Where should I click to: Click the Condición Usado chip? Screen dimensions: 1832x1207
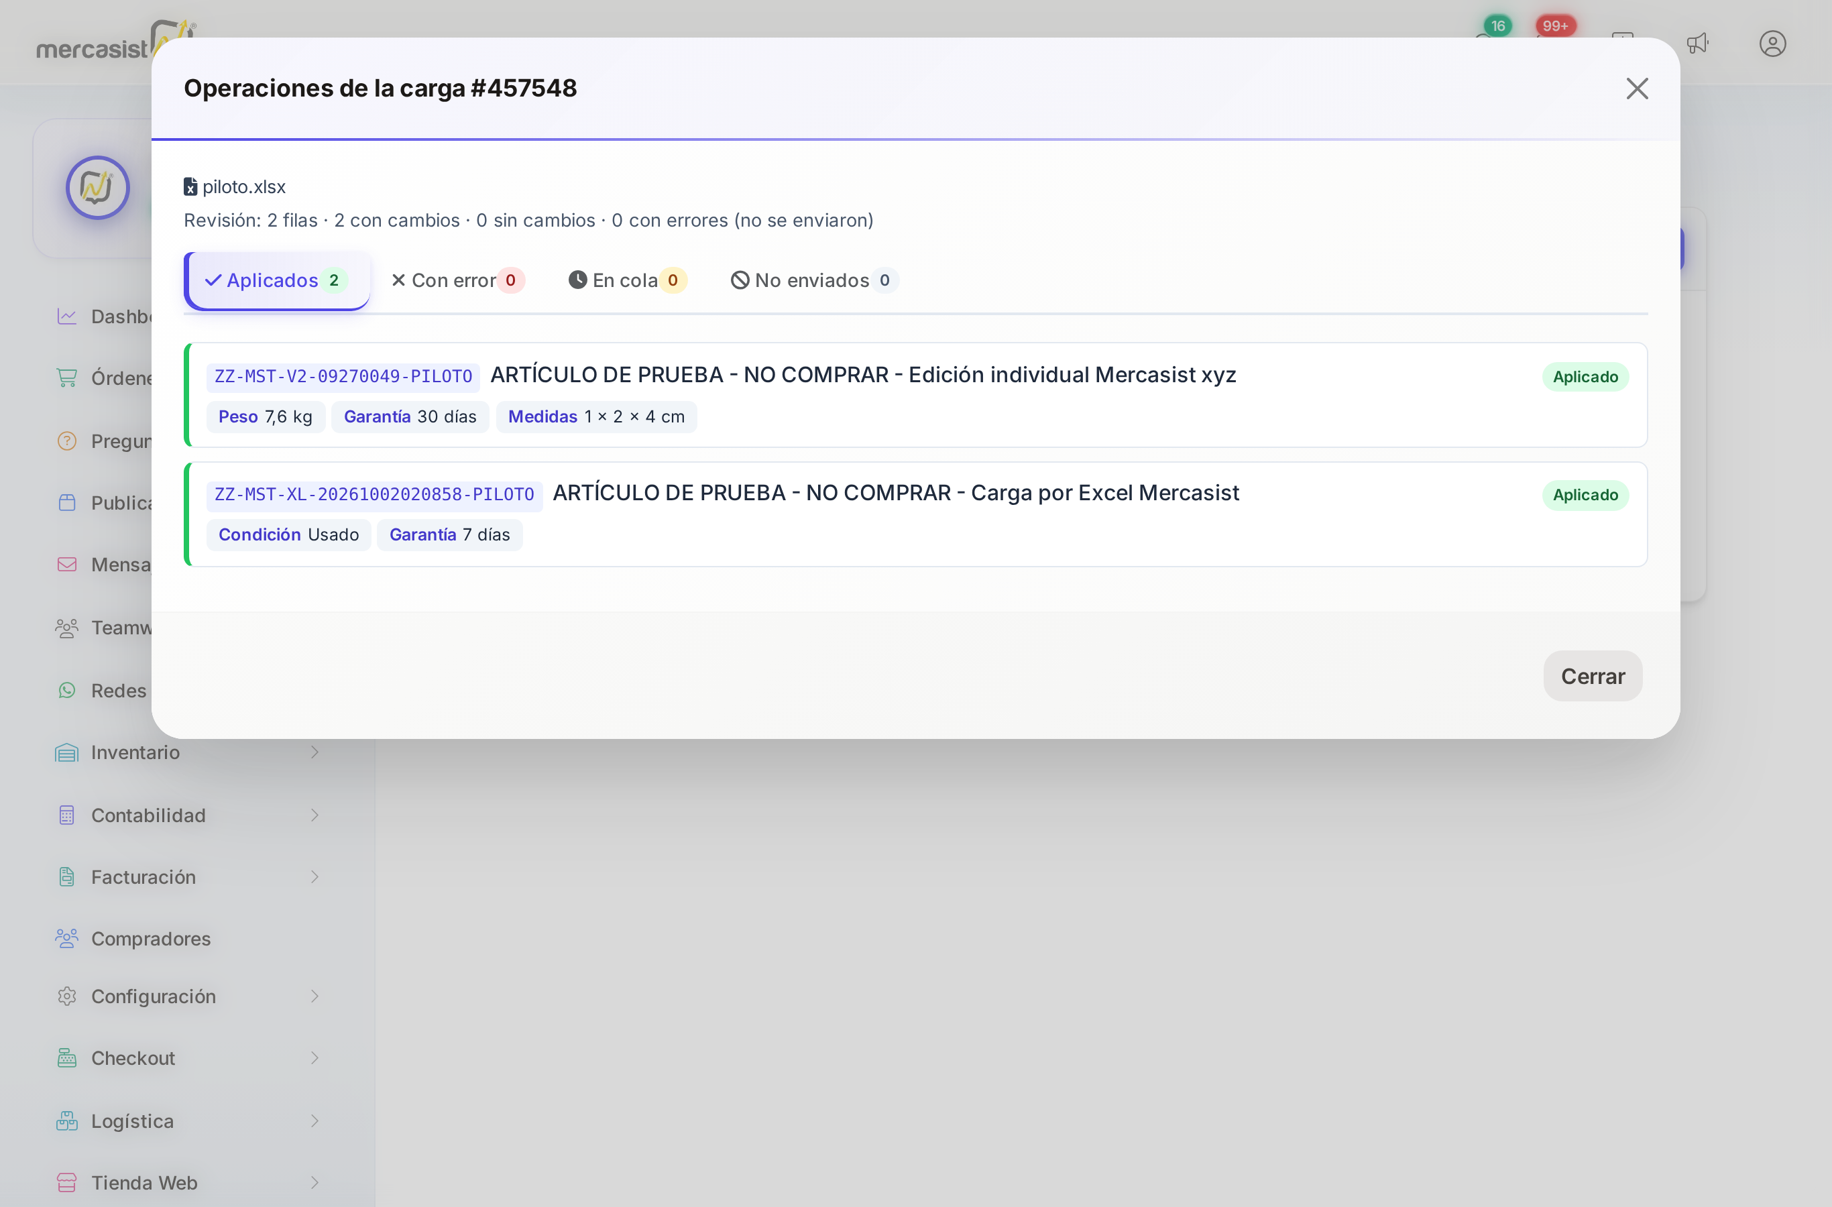point(288,534)
